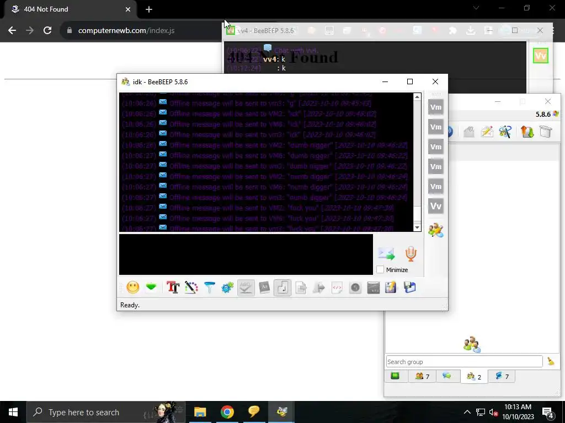Click the dark screenshot window icon
Image resolution: width=565 pixels, height=423 pixels.
pos(374,288)
